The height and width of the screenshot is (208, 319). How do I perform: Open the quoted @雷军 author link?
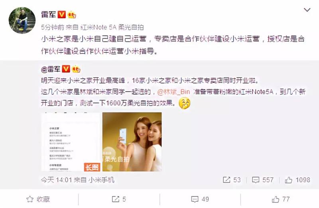point(51,69)
